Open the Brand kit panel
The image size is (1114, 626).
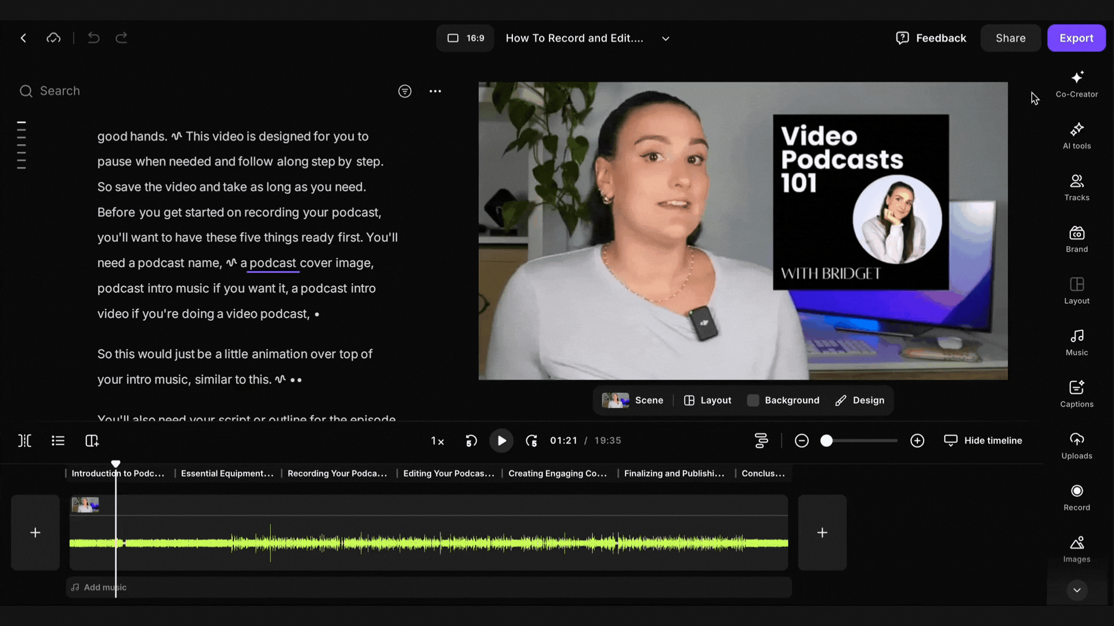point(1076,239)
